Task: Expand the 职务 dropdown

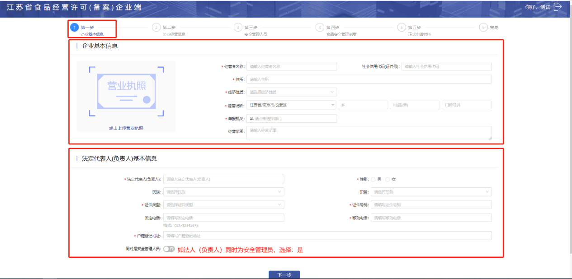Action: [431, 192]
